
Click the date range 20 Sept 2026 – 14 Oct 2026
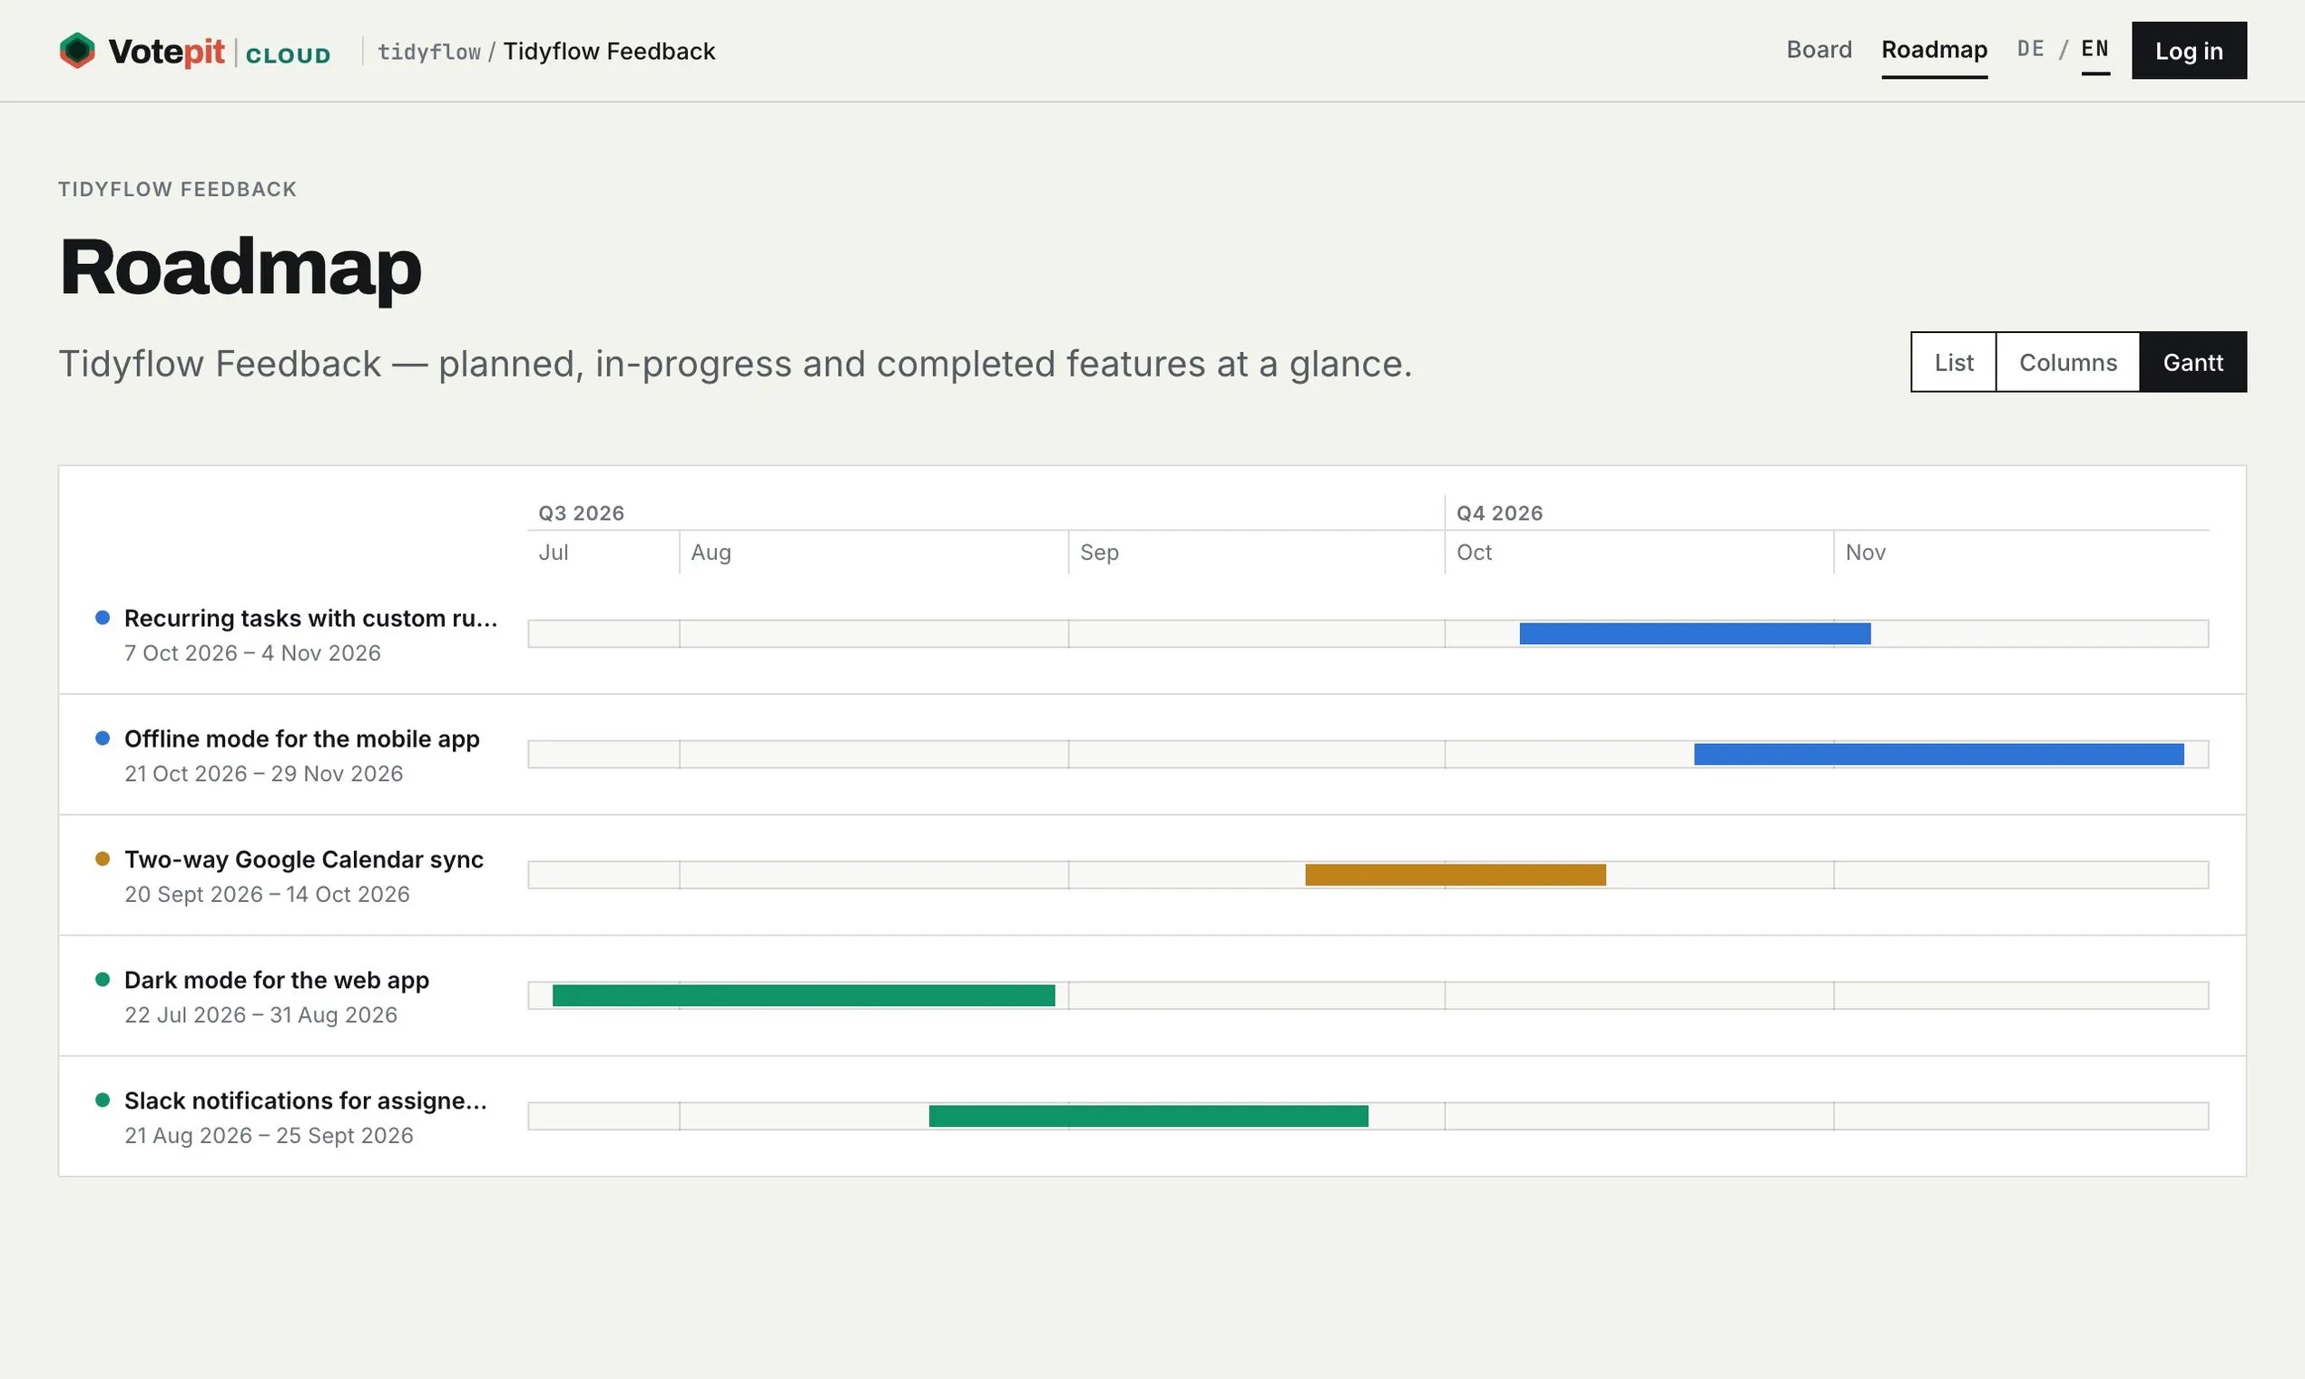pos(267,895)
